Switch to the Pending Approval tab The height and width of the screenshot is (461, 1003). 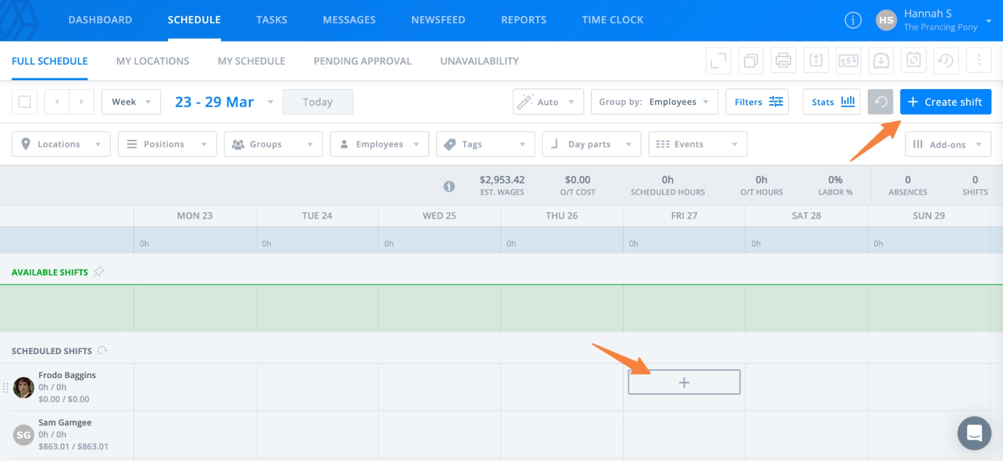tap(362, 61)
